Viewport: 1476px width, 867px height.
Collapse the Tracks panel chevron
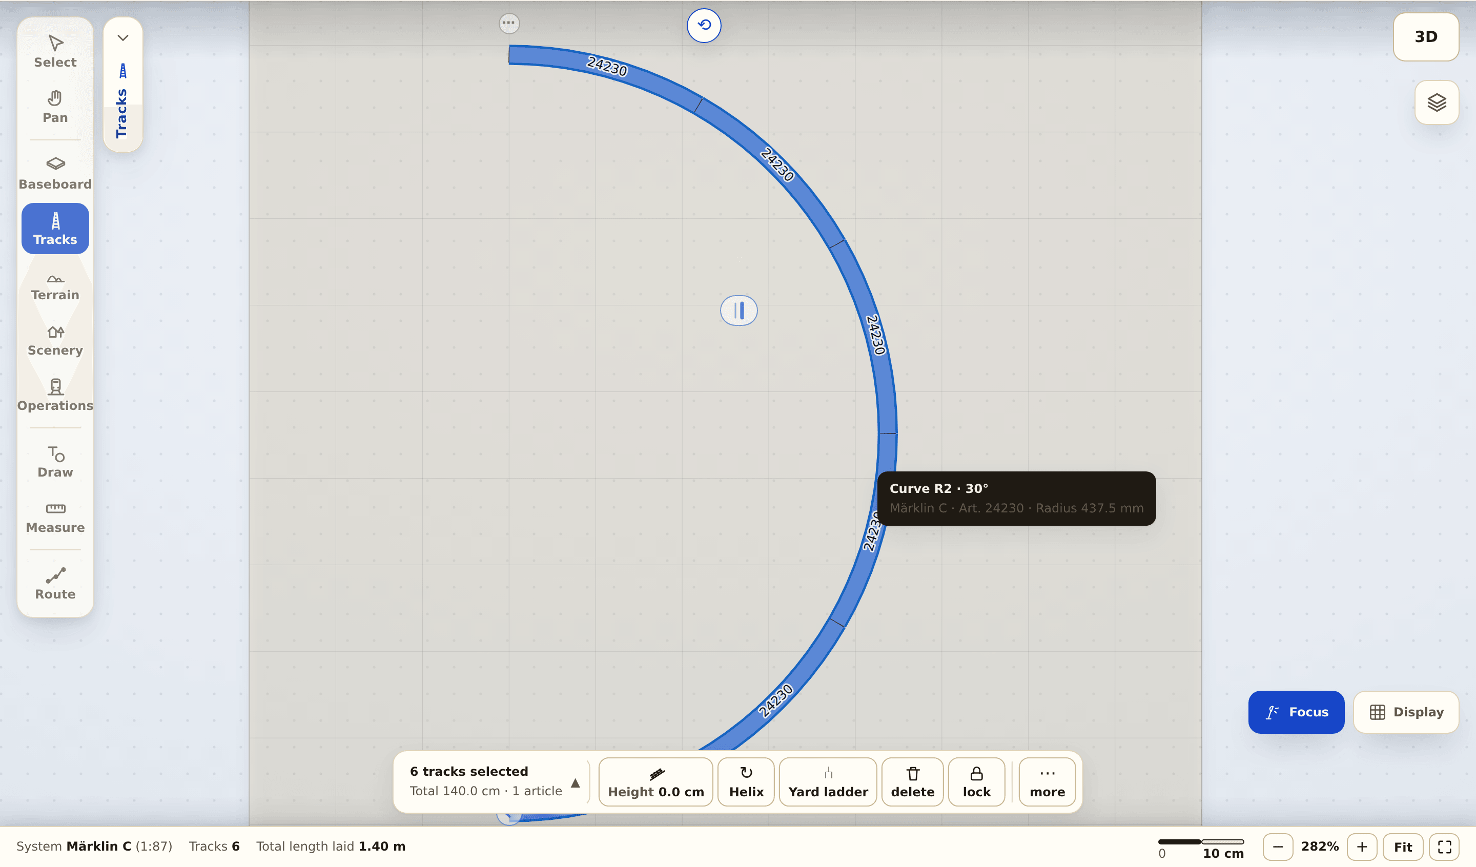(x=122, y=38)
